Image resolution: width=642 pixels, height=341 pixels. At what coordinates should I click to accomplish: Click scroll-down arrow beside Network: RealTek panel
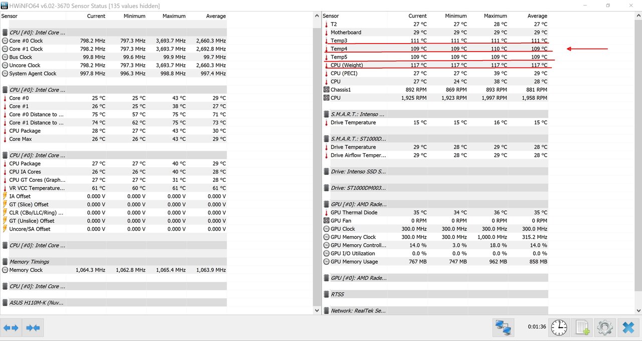coord(637,310)
